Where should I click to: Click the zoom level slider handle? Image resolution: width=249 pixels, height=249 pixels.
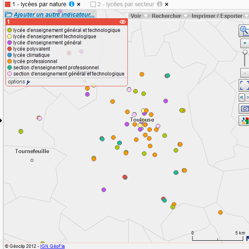[x=245, y=52]
